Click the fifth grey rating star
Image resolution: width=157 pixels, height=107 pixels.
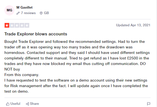click(27, 25)
